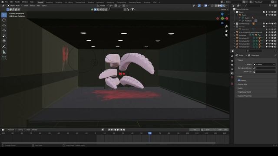This screenshot has height=156, width=278.
Task: Play the animation in reverse
Action: pos(115,130)
